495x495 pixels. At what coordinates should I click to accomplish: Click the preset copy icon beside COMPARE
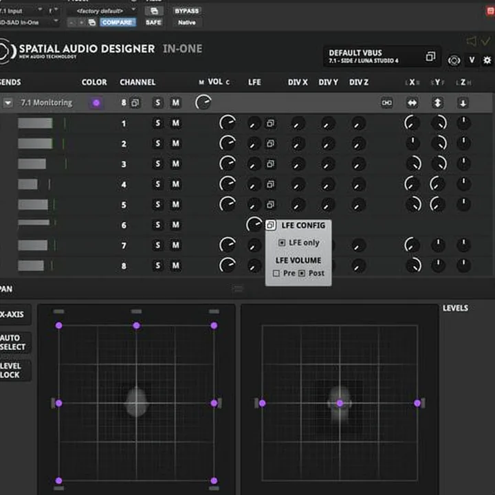pos(92,23)
